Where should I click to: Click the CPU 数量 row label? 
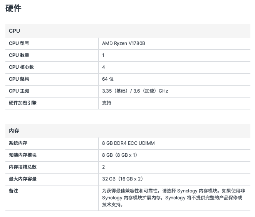point(19,55)
